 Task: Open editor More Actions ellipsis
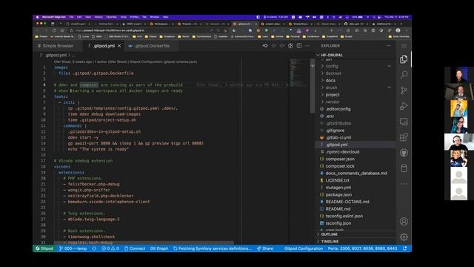click(x=307, y=46)
